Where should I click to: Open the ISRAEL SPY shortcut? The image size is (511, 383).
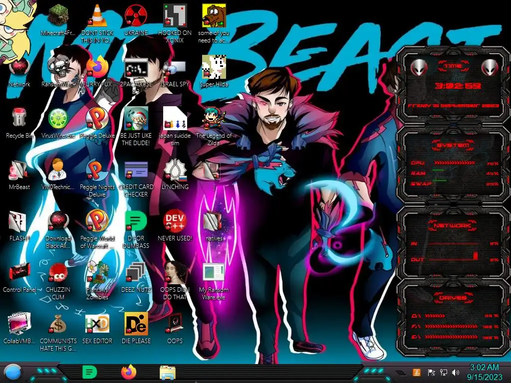click(x=175, y=67)
